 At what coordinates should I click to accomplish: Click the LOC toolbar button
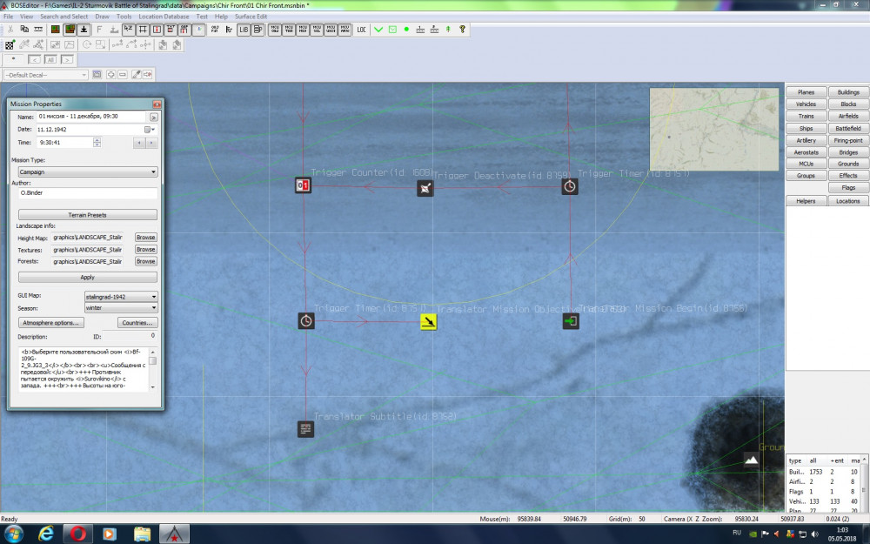[x=360, y=30]
